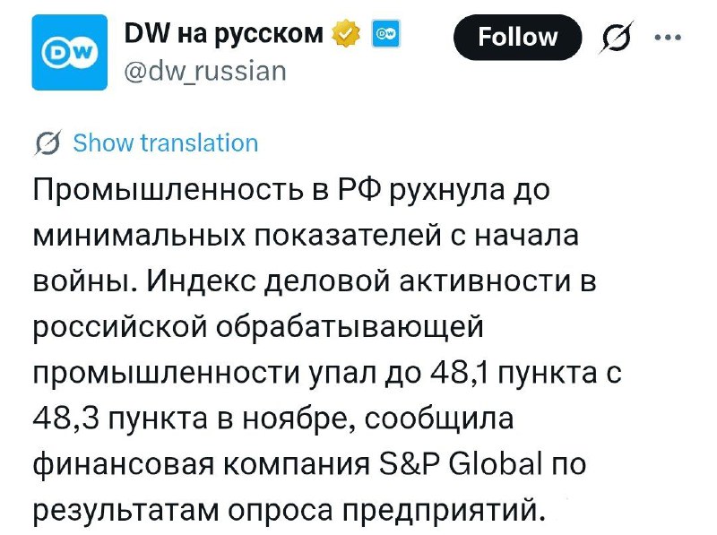Open the DW profile avatar
Screen dimensions: 717x535
coord(63,56)
